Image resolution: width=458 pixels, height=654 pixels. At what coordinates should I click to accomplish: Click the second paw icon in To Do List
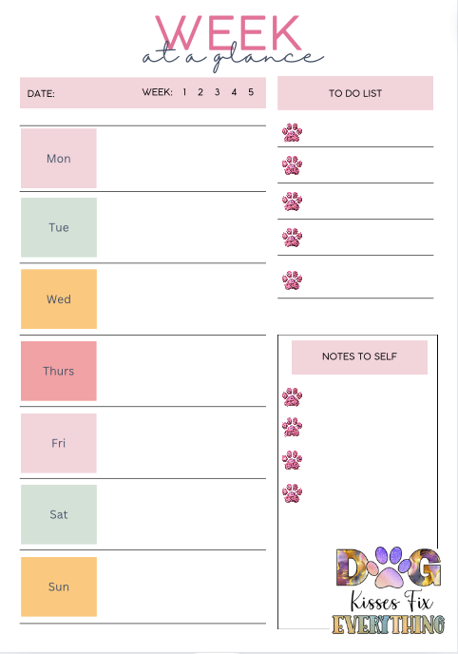click(292, 165)
